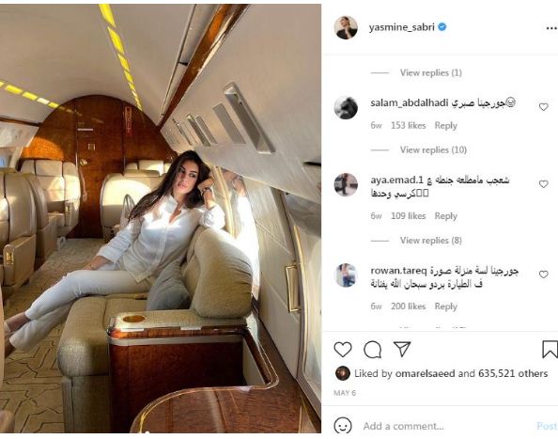558x439 pixels.
Task: Open omarelsaeed profile from likes
Action: coord(425,373)
